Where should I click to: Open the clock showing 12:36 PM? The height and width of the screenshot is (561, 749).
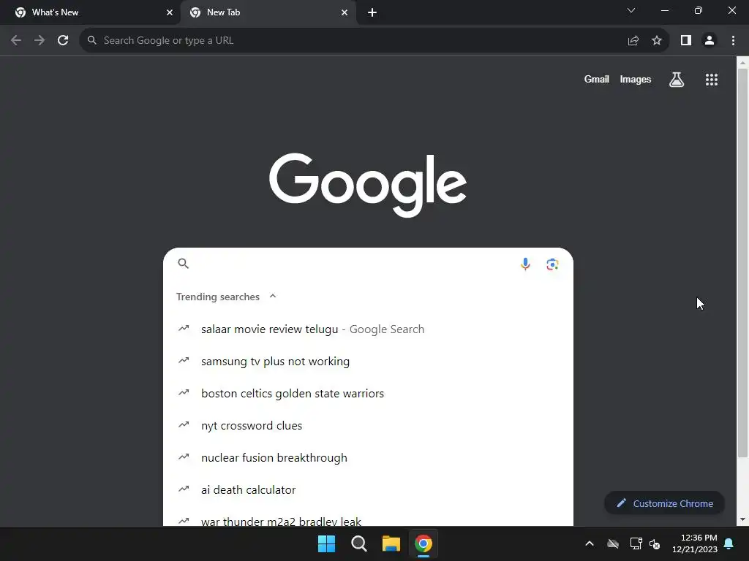(695, 543)
